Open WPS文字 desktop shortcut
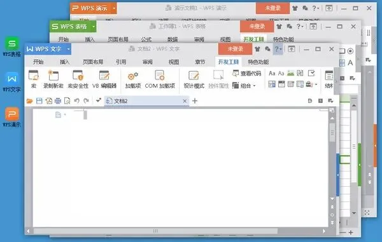 pyautogui.click(x=11, y=82)
